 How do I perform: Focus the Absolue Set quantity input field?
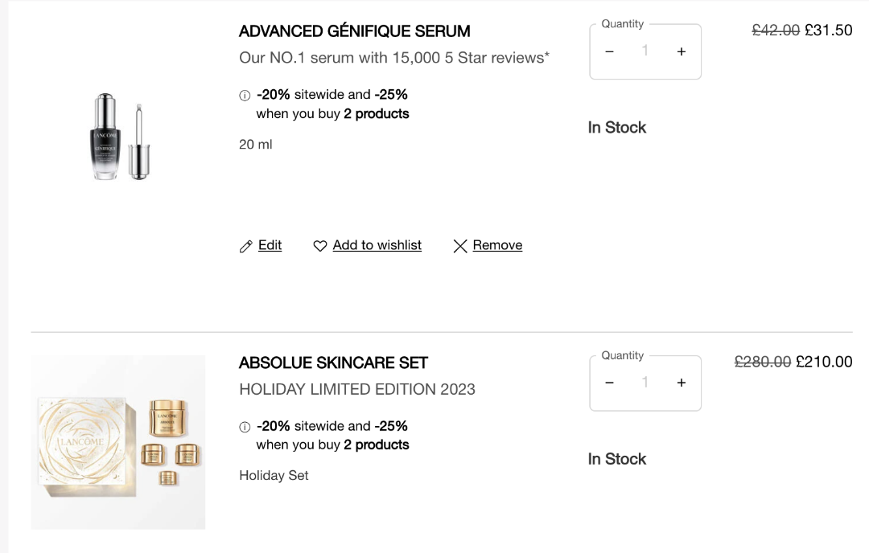click(645, 383)
